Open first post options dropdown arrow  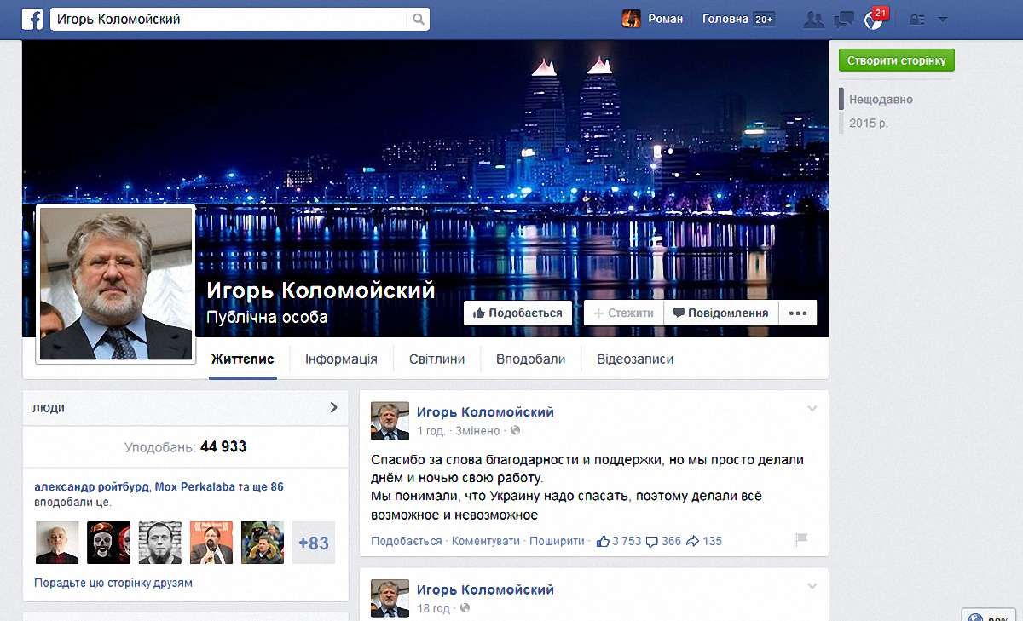(x=812, y=410)
